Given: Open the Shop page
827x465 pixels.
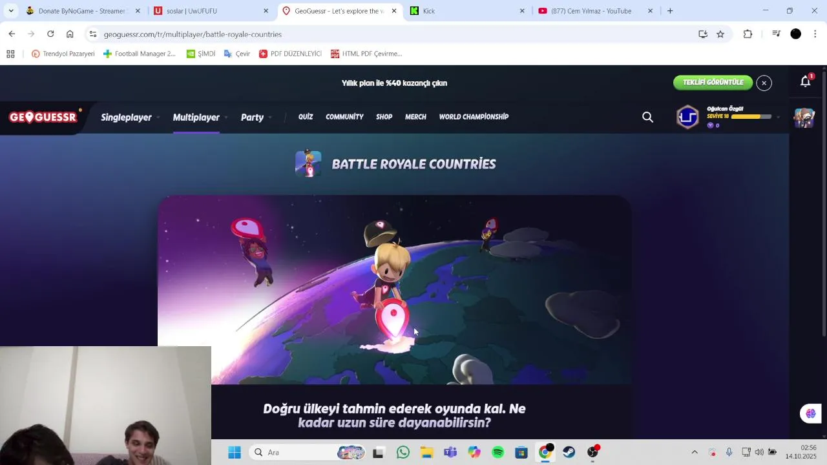Looking at the screenshot, I should click(384, 117).
